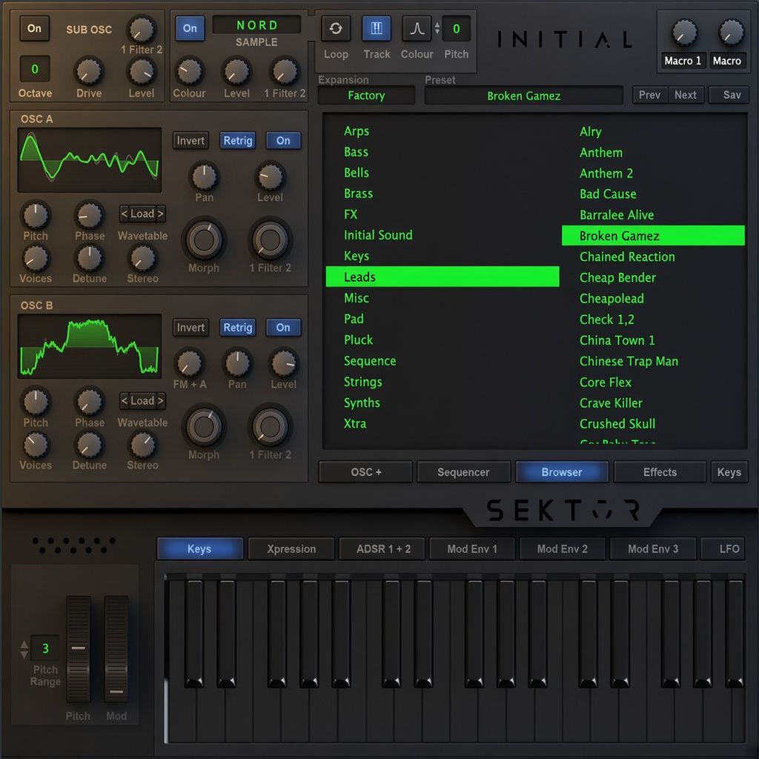Screen dimensions: 759x759
Task: Click the OSC A 1 Filter 2 knob
Action: [x=270, y=240]
